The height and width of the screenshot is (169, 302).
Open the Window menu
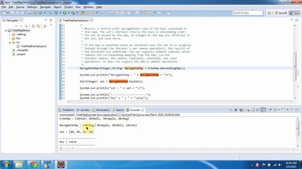point(88,7)
